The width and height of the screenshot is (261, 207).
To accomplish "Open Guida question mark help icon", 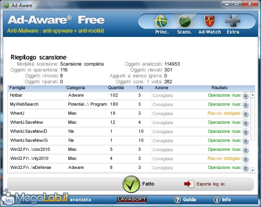I will (x=177, y=200).
